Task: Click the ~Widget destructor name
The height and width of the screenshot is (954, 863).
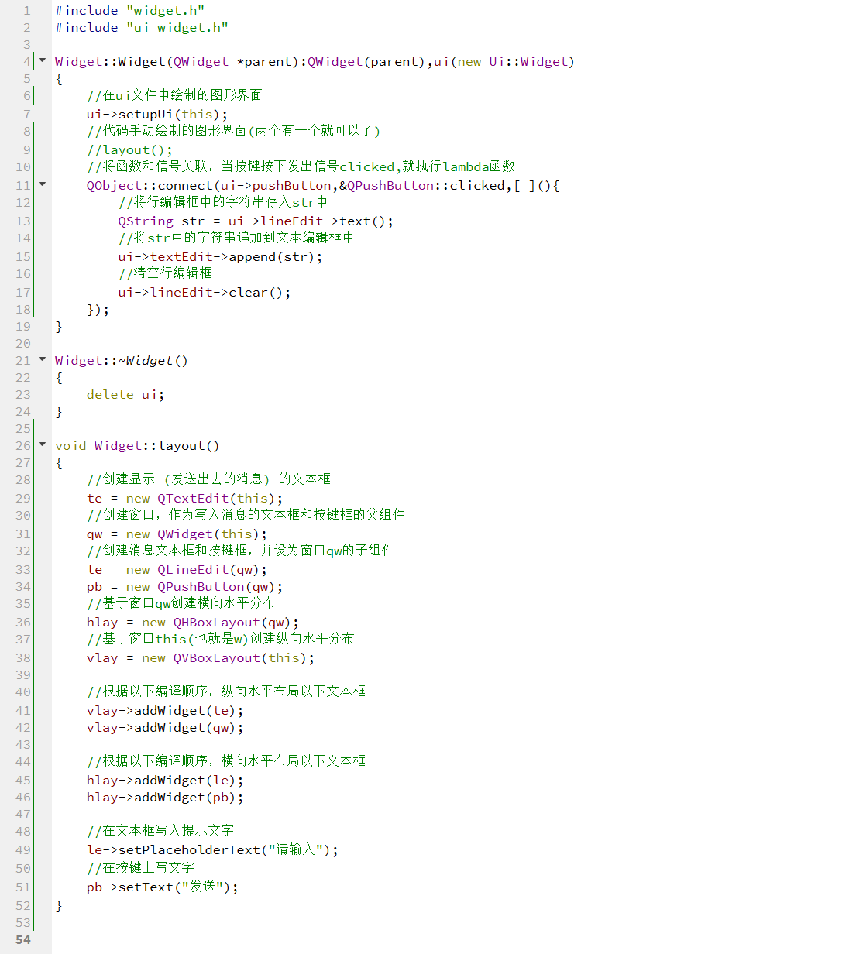Action: 150,360
